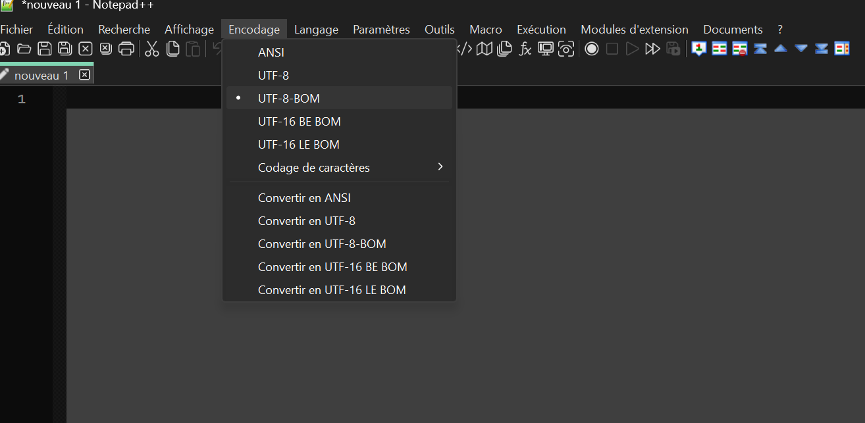Open the Paramètres menu
This screenshot has width=865, height=423.
point(381,30)
